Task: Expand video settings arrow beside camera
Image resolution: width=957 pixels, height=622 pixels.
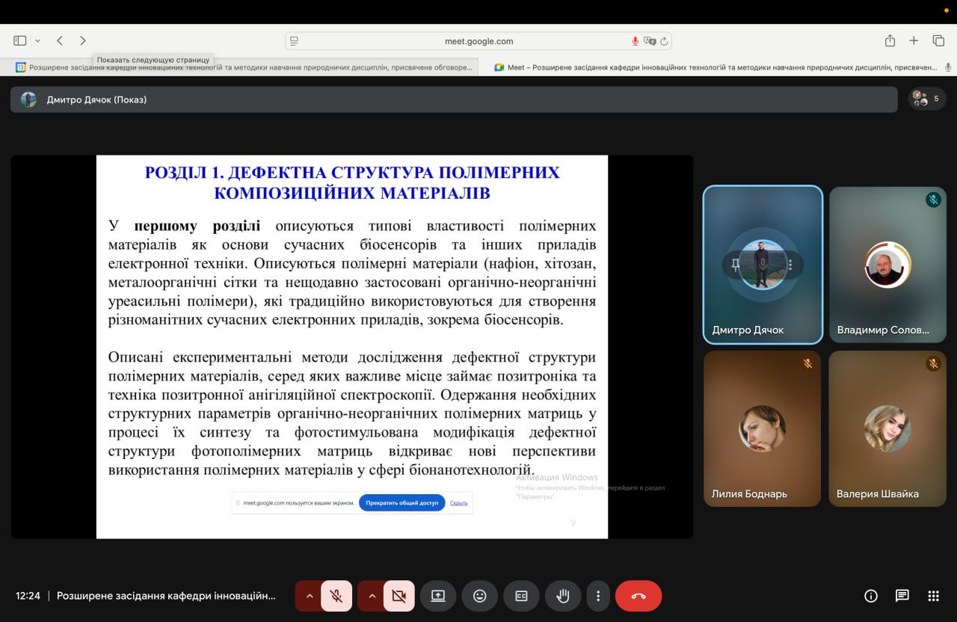Action: tap(371, 596)
